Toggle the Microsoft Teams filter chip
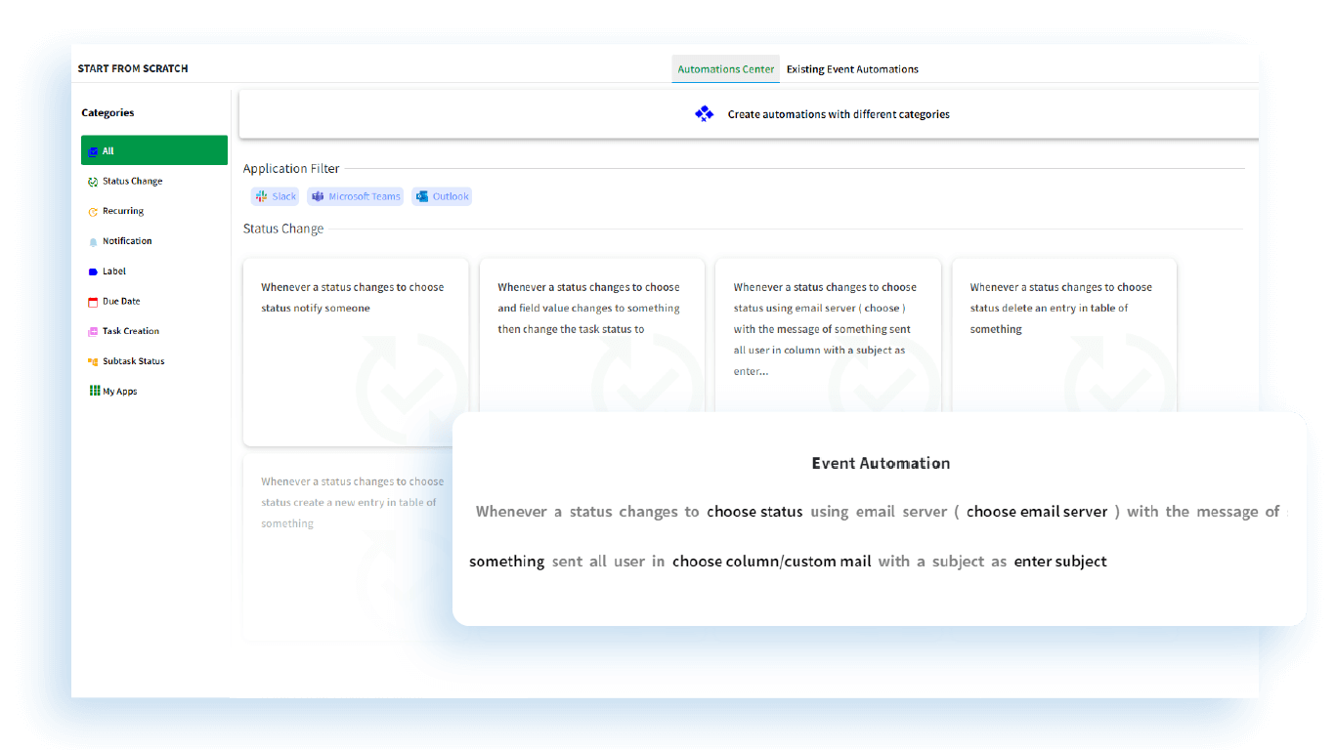The height and width of the screenshot is (750, 1335). coord(356,196)
